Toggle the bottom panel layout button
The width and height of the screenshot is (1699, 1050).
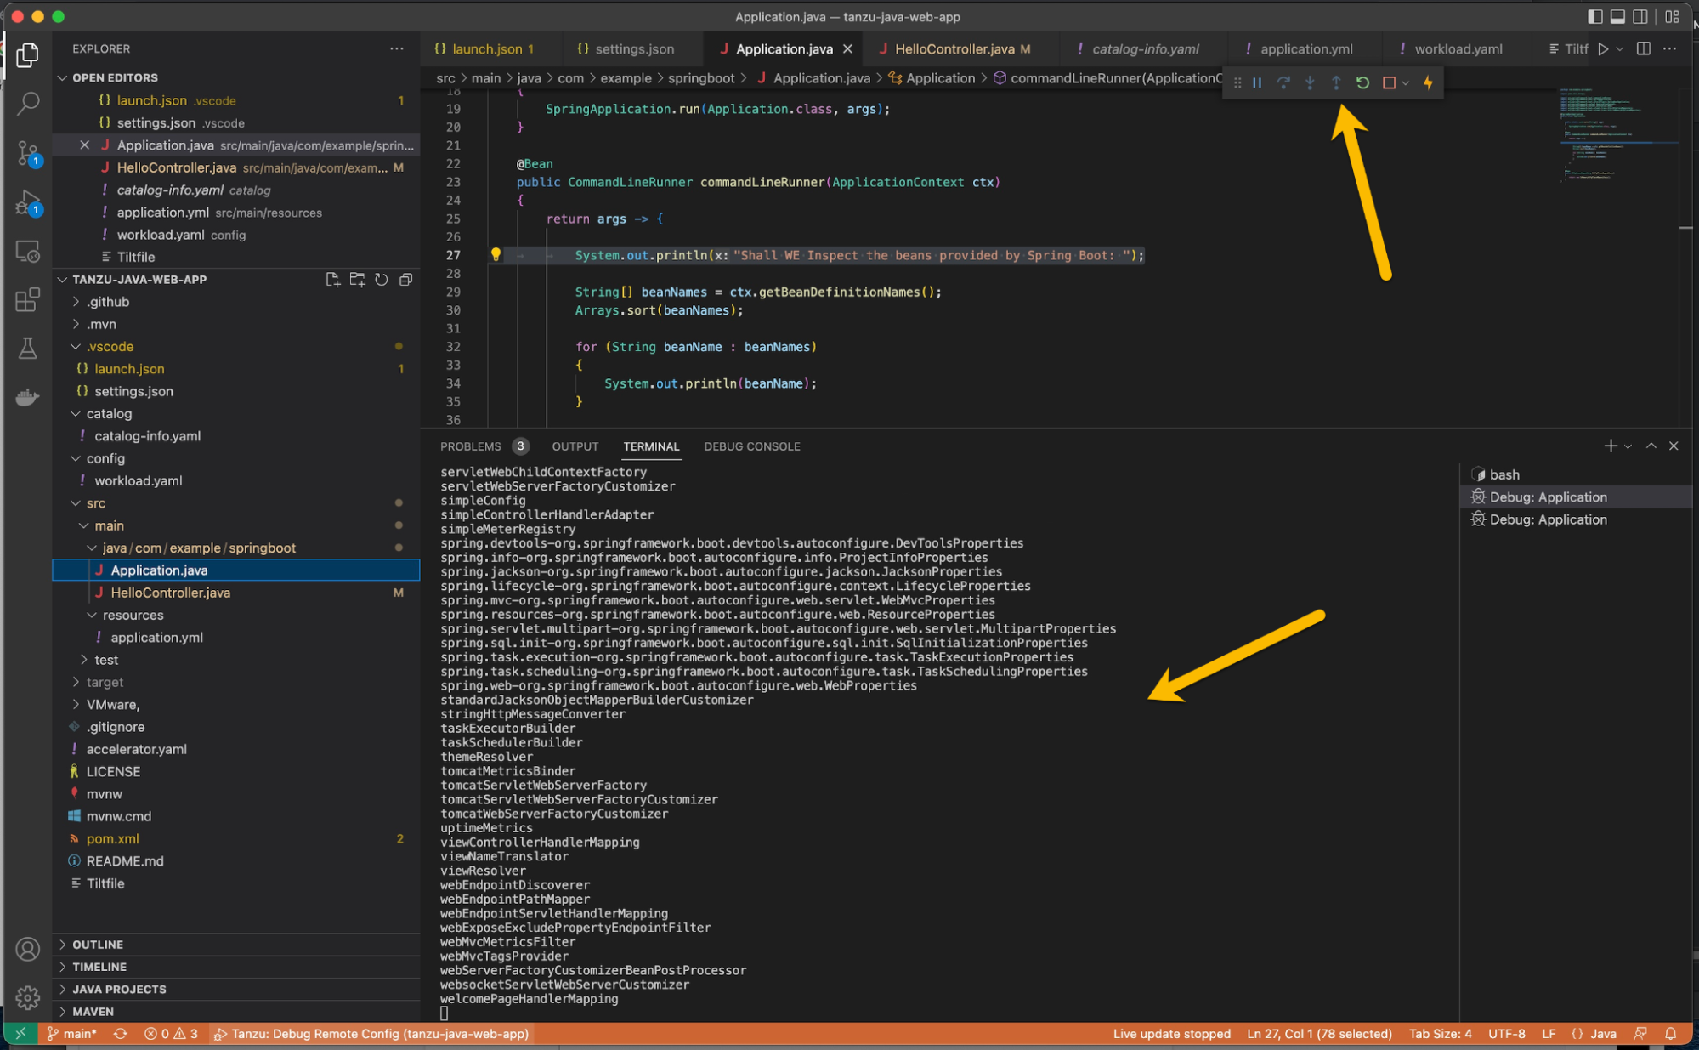click(1617, 16)
